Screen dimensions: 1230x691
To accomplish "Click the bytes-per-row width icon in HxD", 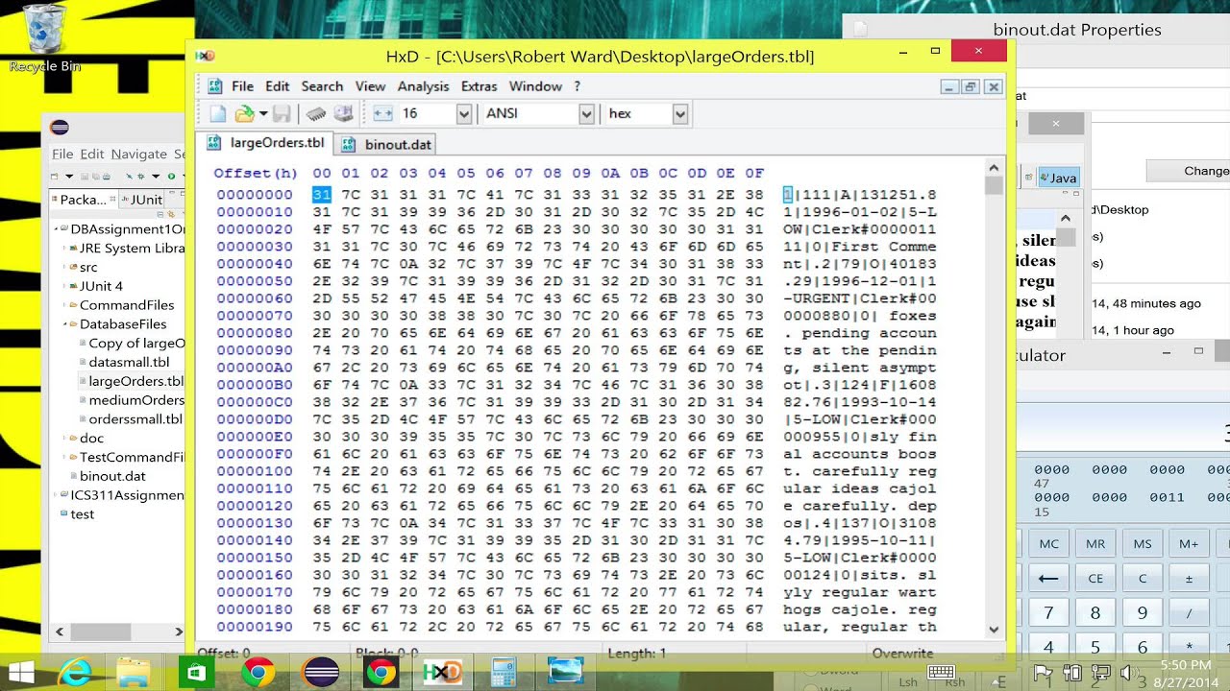I will pos(383,114).
